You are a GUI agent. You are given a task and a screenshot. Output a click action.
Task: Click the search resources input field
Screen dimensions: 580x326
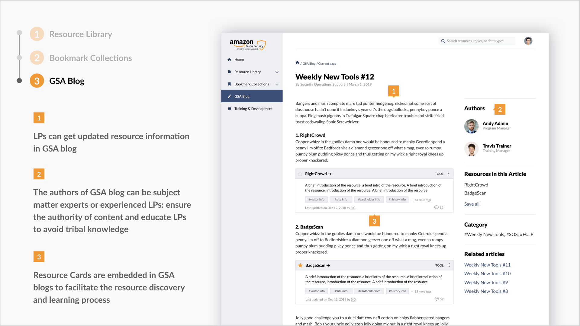(477, 41)
